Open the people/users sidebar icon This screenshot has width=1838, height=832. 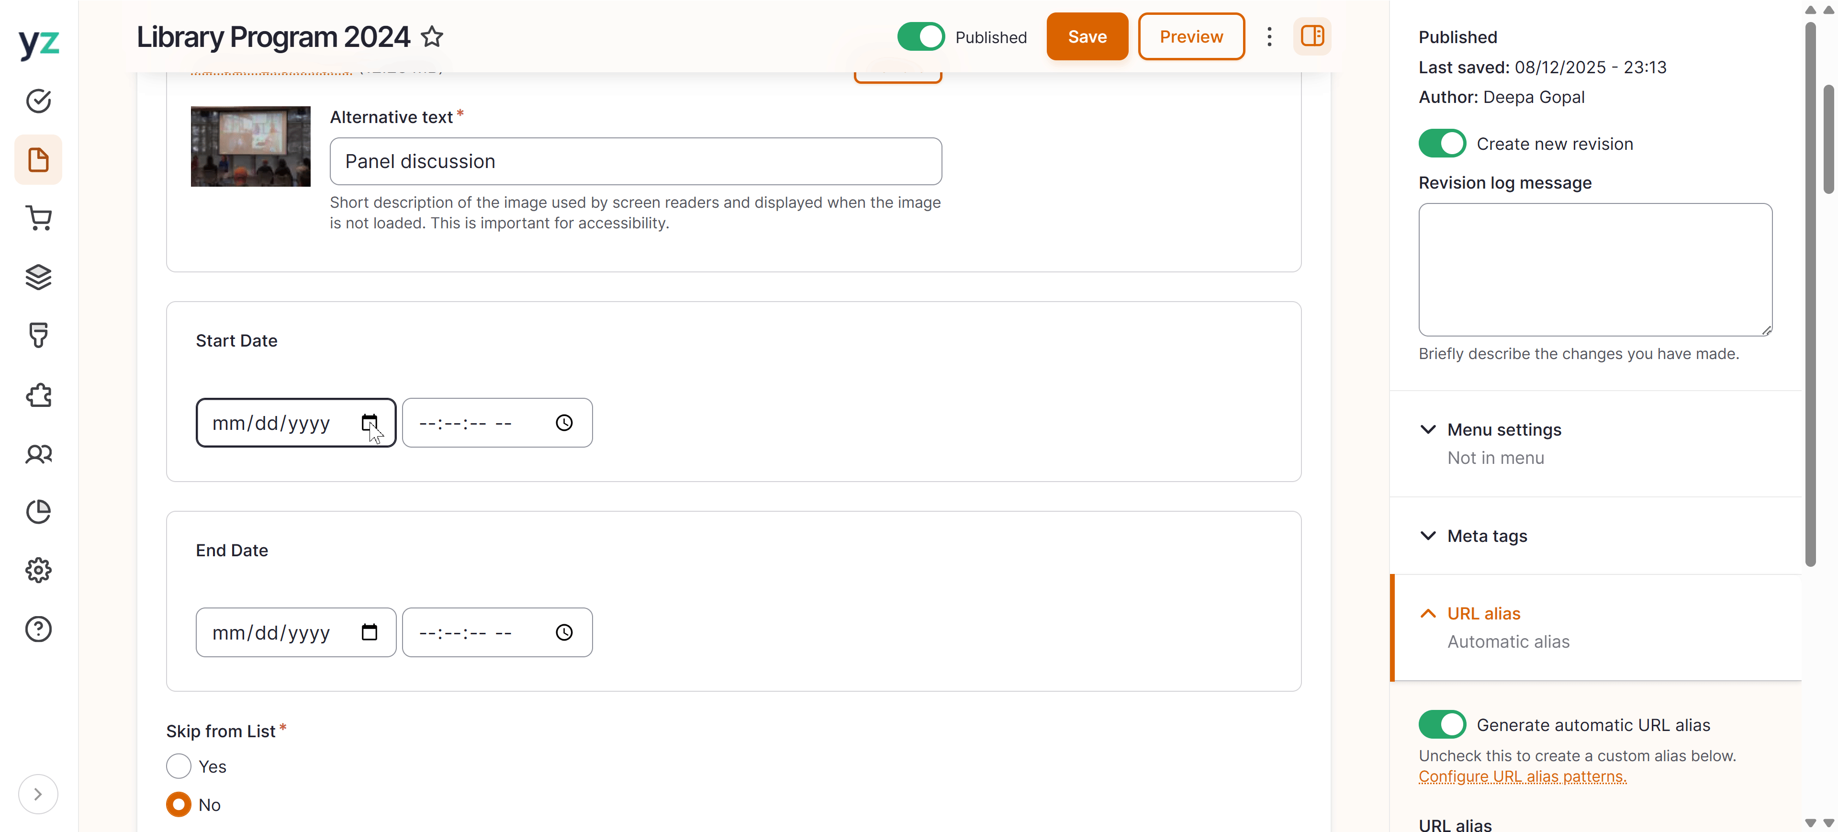click(x=38, y=454)
